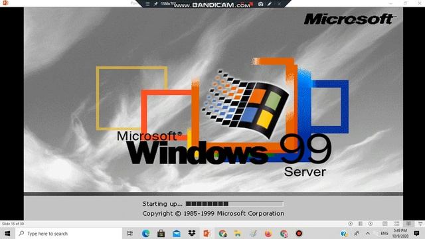Open File Explorer from the taskbar

click(238, 233)
